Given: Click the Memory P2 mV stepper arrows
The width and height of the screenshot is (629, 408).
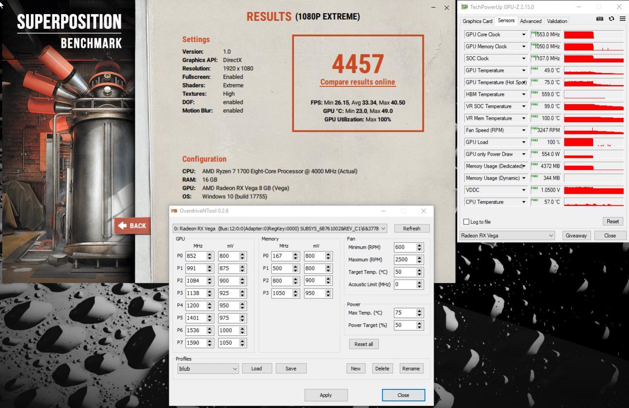Looking at the screenshot, I should tap(328, 281).
